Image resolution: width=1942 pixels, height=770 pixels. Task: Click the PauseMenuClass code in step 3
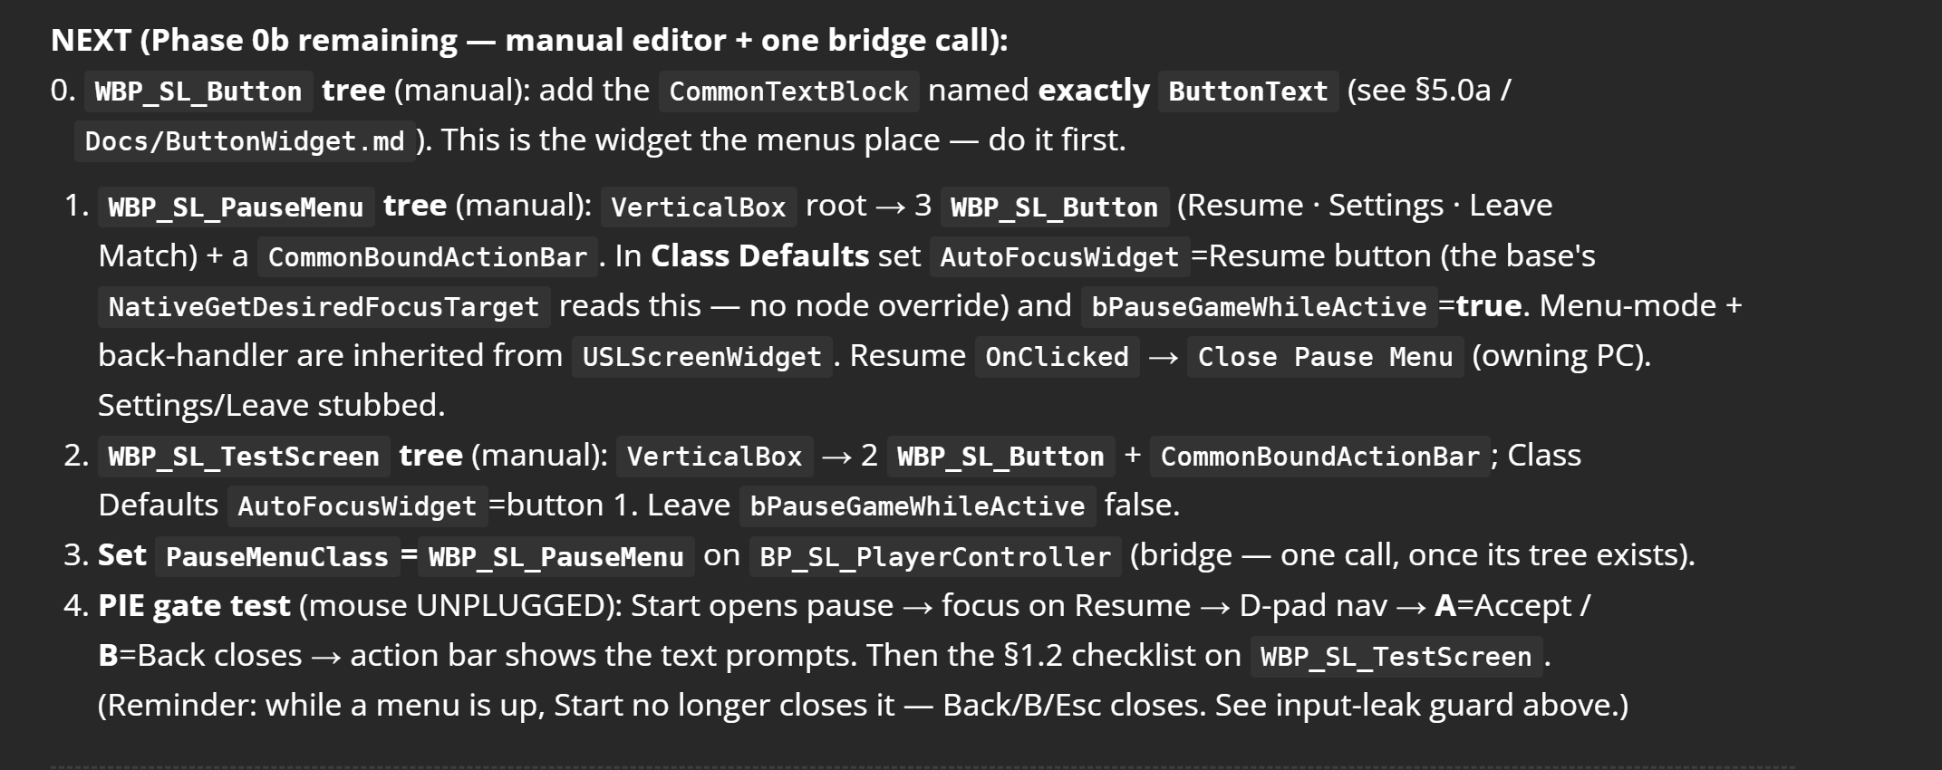[277, 557]
